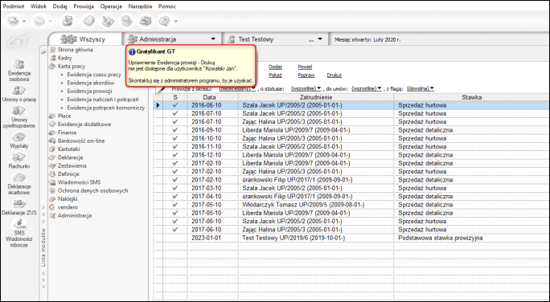550x302 pixels.
Task: Open the Narzędzia menu
Action: tap(140, 6)
